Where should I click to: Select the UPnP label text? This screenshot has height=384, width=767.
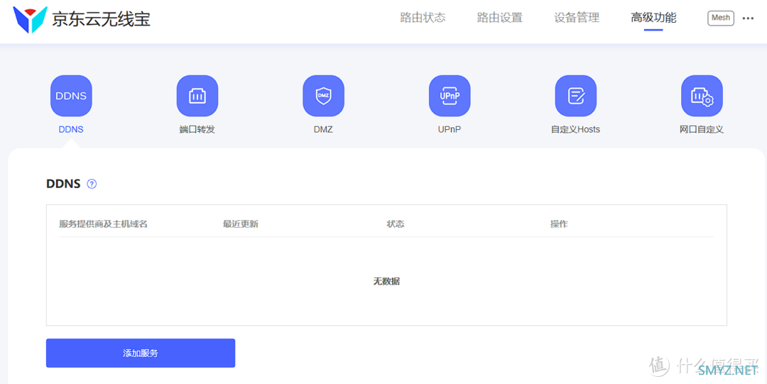click(x=450, y=130)
